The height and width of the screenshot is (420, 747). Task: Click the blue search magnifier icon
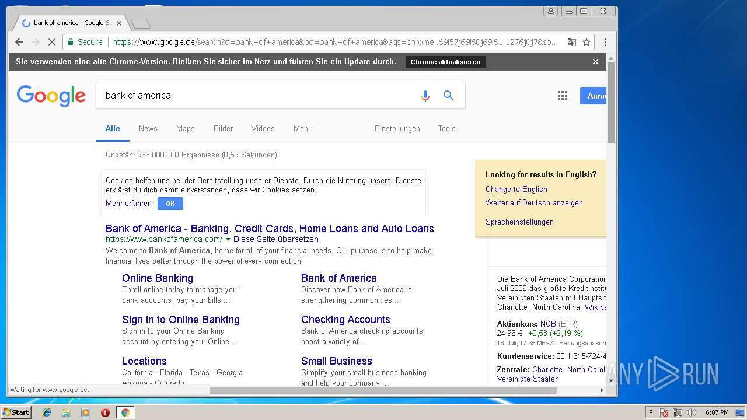click(x=448, y=96)
